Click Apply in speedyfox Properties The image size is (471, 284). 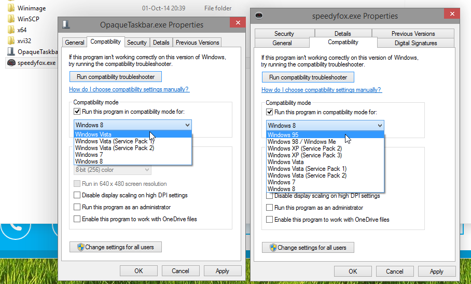[436, 272]
